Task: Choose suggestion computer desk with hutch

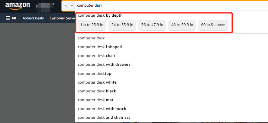Action: (171, 109)
